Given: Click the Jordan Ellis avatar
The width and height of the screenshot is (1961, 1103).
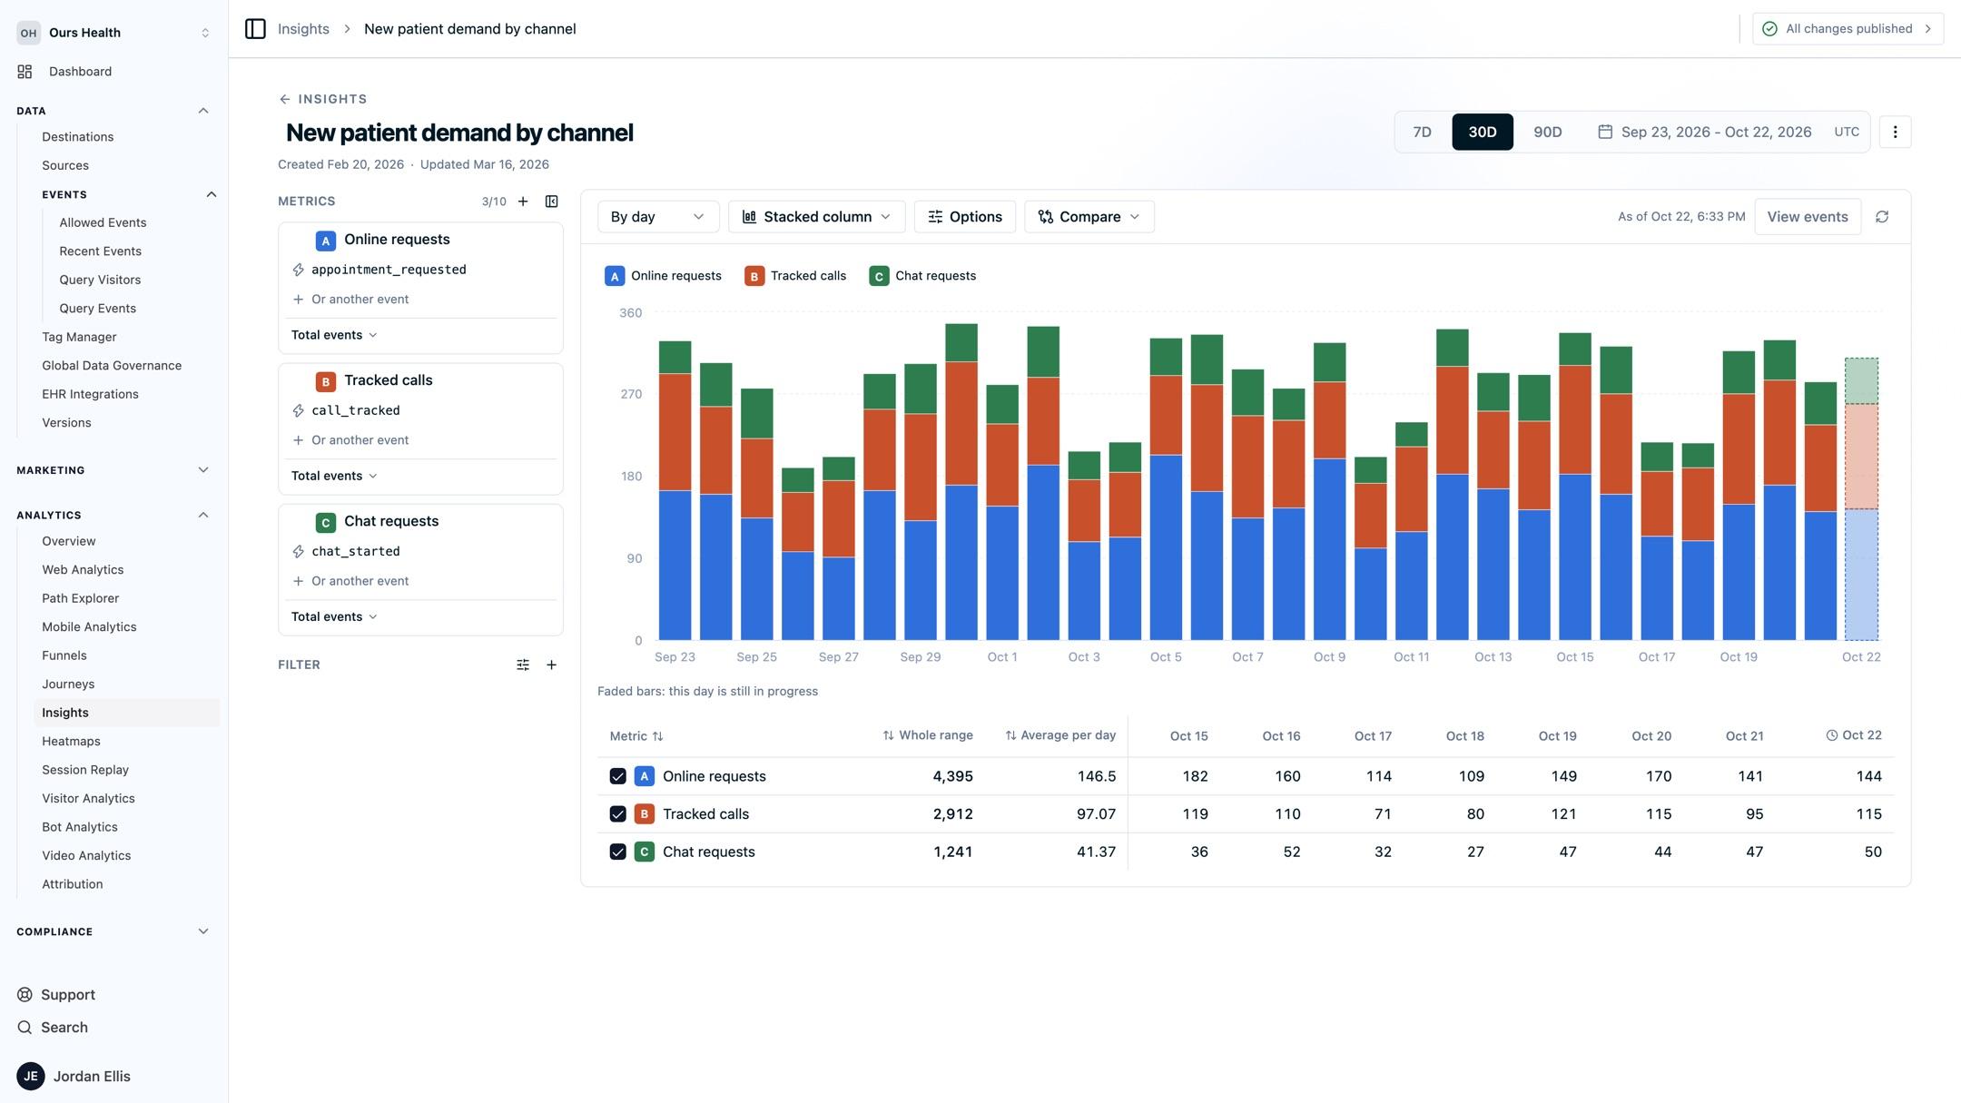Looking at the screenshot, I should tap(31, 1076).
